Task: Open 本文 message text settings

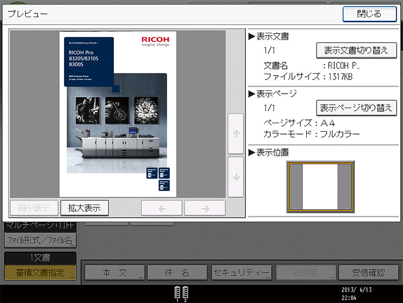Action: [x=113, y=272]
